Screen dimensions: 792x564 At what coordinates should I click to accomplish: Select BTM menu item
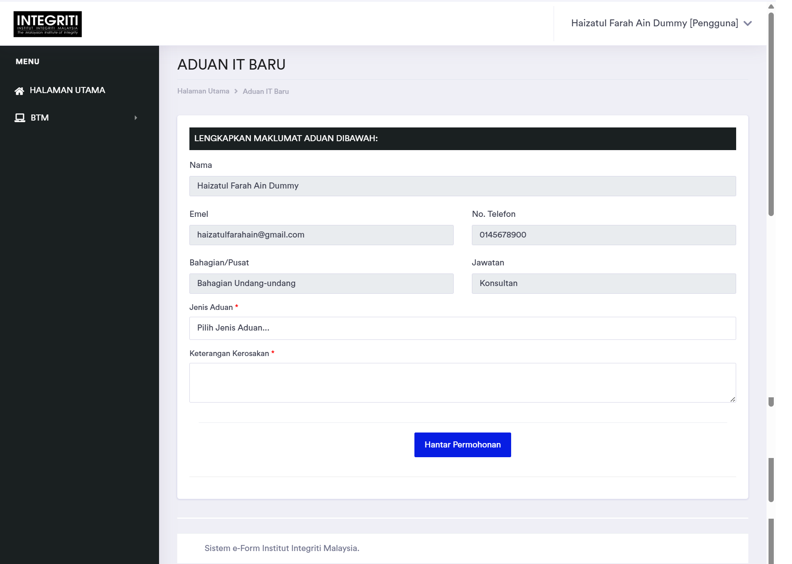coord(40,118)
